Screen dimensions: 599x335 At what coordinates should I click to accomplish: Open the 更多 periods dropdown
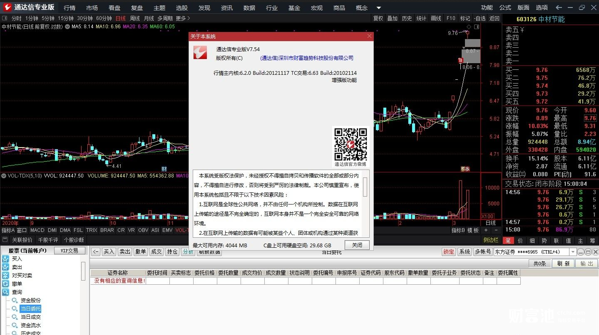pyautogui.click(x=183, y=18)
